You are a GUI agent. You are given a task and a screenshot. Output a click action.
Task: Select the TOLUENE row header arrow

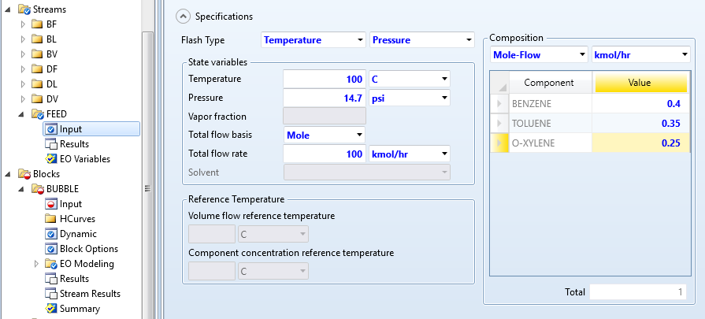click(x=499, y=123)
